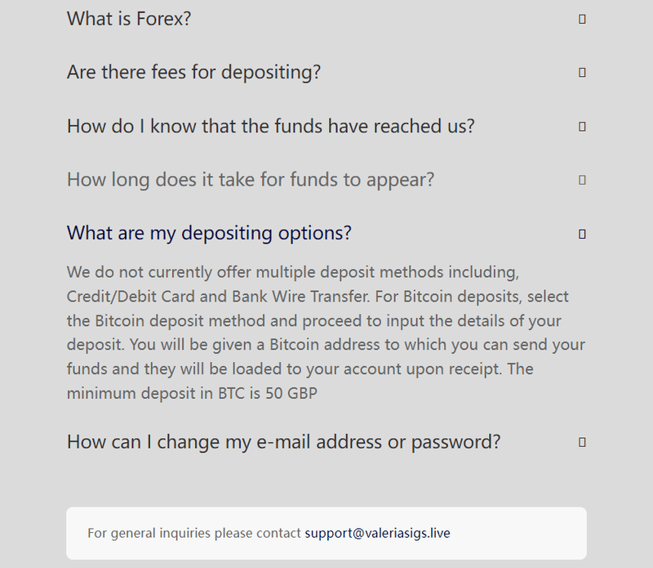Collapse icon for "What are my depositing options?"

coord(582,234)
